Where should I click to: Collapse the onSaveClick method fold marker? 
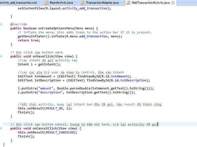(1, 56)
